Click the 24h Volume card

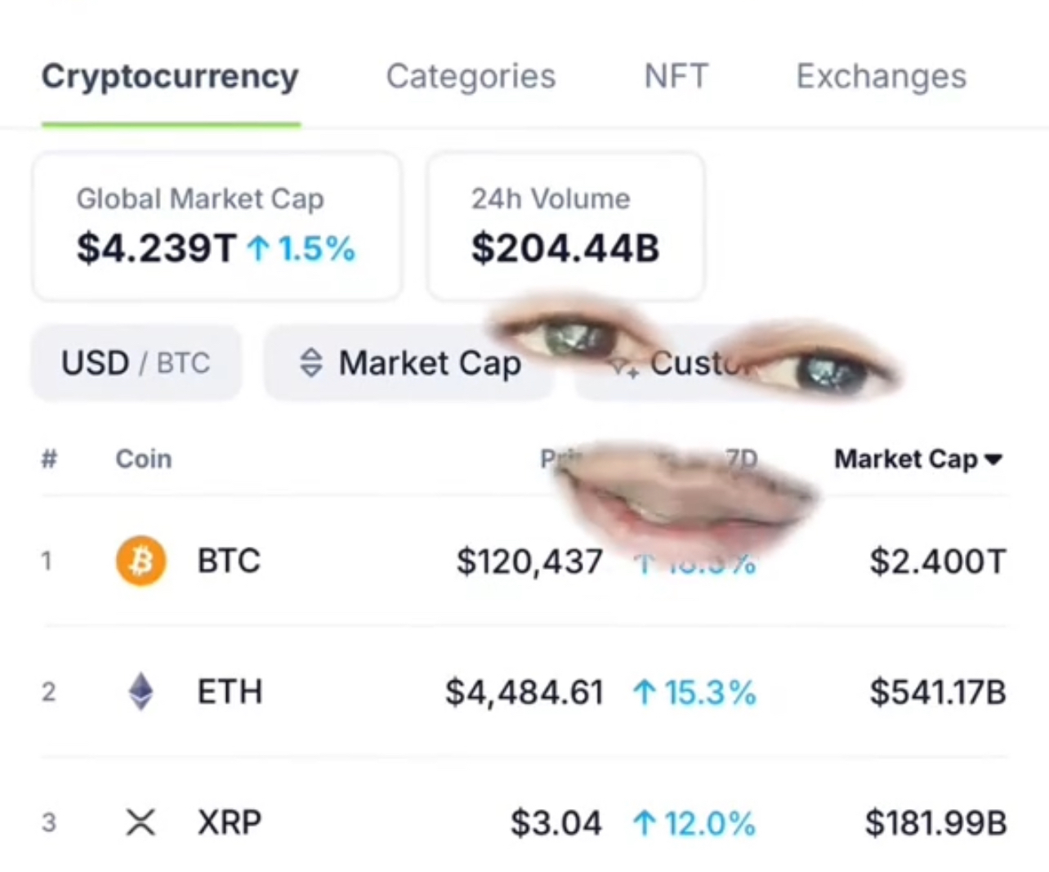click(565, 226)
